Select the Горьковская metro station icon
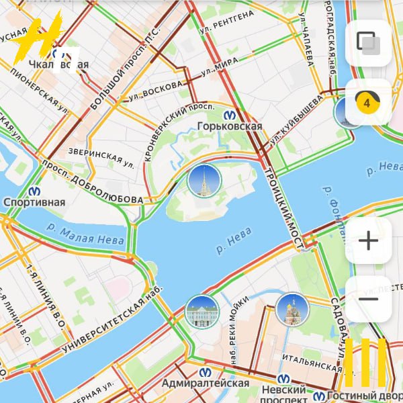The width and height of the screenshot is (403, 403). tap(230, 116)
